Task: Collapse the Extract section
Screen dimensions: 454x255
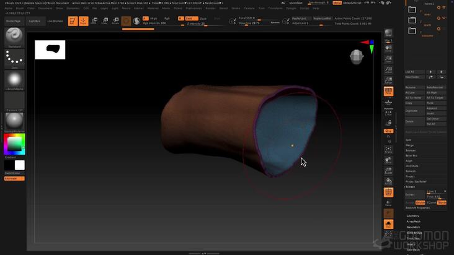Action: (410, 187)
